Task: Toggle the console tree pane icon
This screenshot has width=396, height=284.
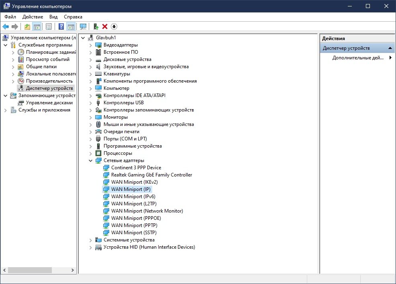Action: (37, 26)
